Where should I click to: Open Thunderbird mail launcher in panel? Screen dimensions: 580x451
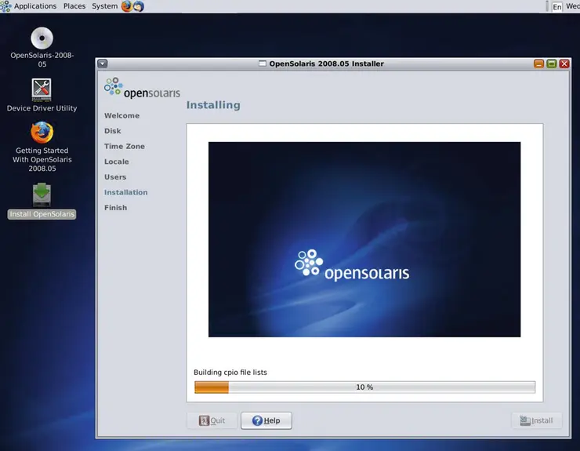(139, 6)
